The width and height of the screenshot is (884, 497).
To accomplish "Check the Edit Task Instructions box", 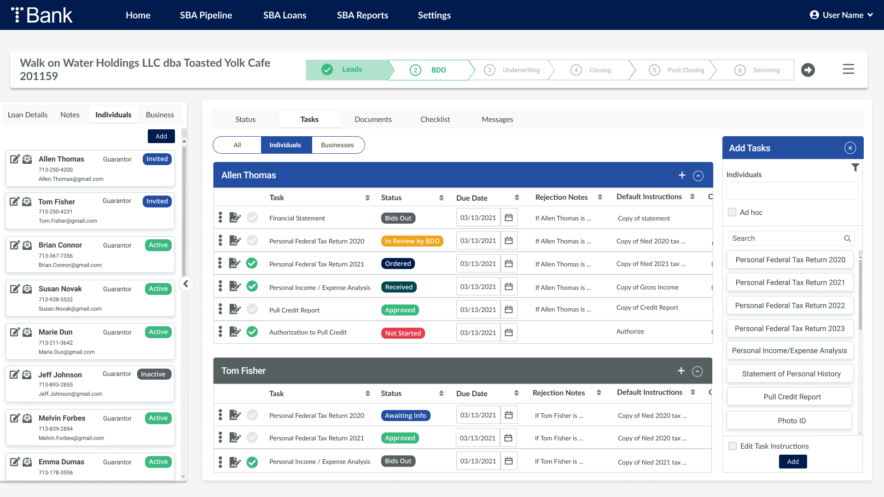I will 733,446.
